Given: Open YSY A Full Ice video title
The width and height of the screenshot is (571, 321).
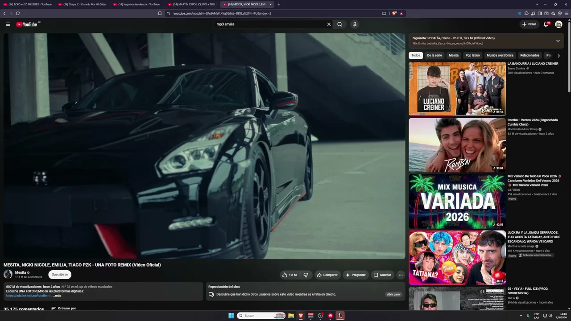Looking at the screenshot, I should point(528,291).
